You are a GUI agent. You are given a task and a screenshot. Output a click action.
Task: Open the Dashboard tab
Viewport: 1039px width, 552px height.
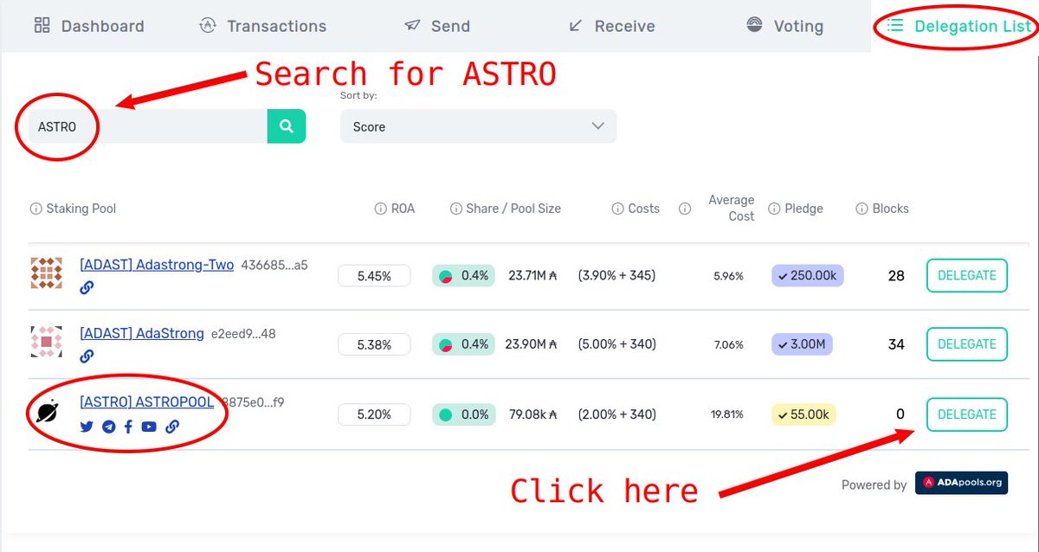pos(88,26)
